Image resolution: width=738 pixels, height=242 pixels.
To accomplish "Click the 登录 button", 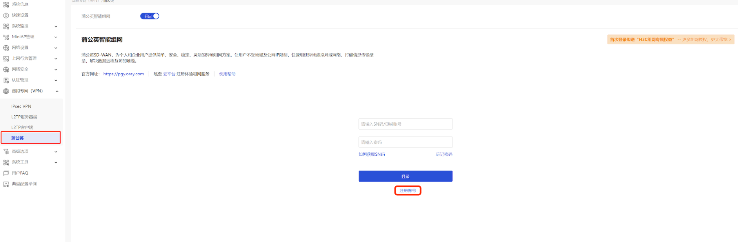I will 405,176.
